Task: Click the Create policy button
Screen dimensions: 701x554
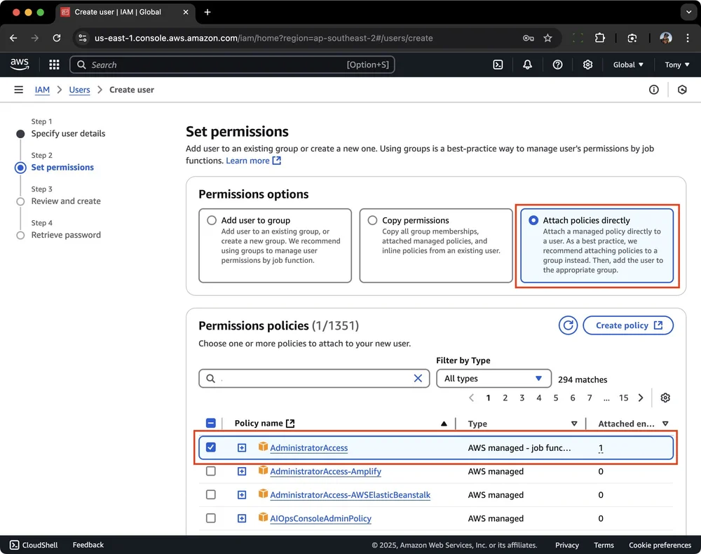Action: (x=628, y=325)
